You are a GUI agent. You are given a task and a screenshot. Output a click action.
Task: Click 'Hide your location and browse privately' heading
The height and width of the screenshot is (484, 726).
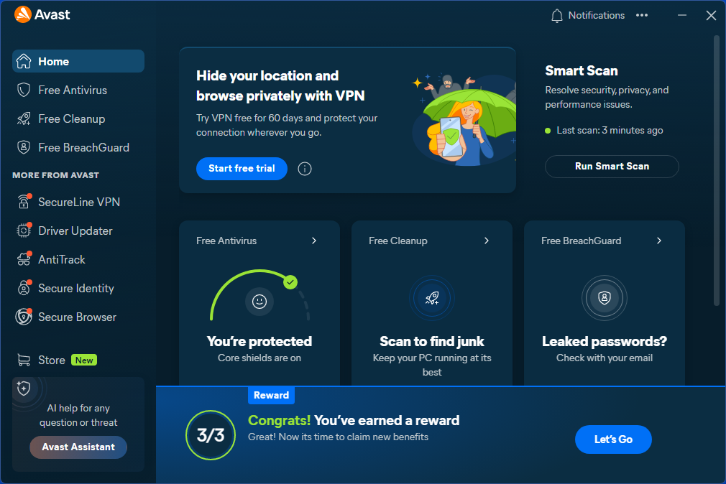pyautogui.click(x=280, y=85)
